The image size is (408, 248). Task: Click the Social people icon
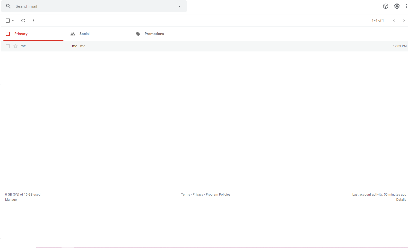coord(73,34)
